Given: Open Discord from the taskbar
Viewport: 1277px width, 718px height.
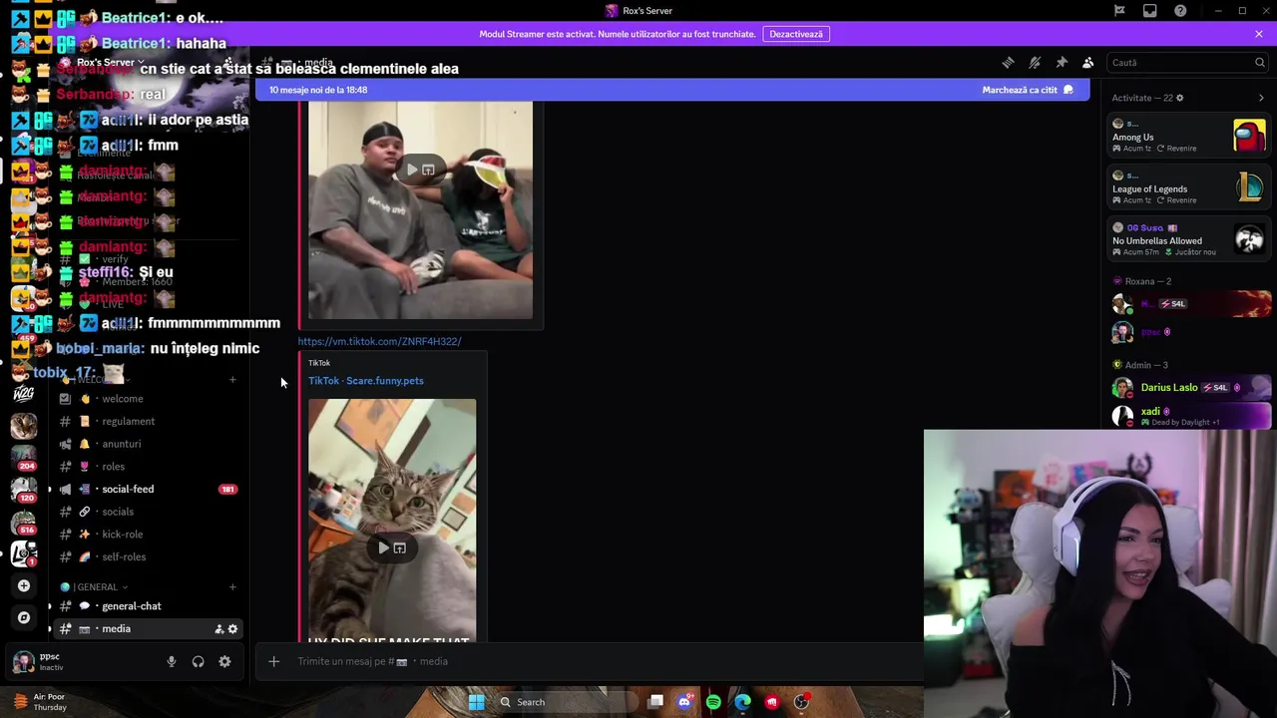Looking at the screenshot, I should [684, 702].
